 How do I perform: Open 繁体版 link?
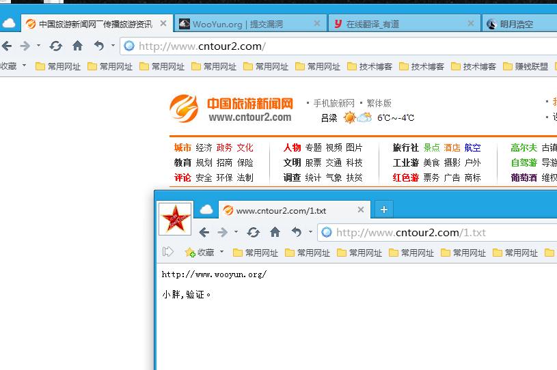tap(379, 103)
